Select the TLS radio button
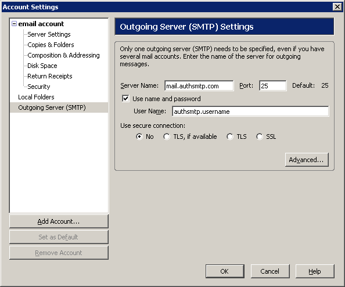The image size is (345, 287). (x=230, y=137)
